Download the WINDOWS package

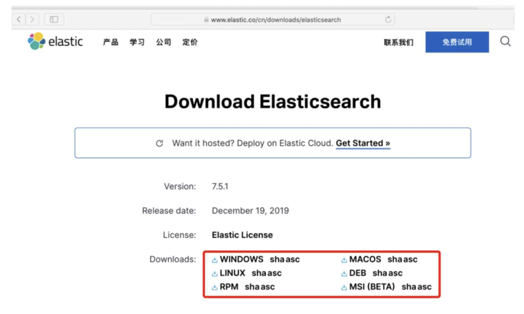point(241,259)
